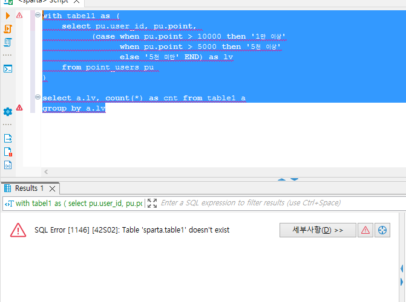The height and width of the screenshot is (302, 406).
Task: Open the explain execution plan icon
Action: pos(7,42)
